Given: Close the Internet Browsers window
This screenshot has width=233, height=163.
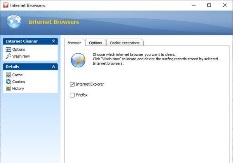Looking at the screenshot, I should click(x=225, y=5).
